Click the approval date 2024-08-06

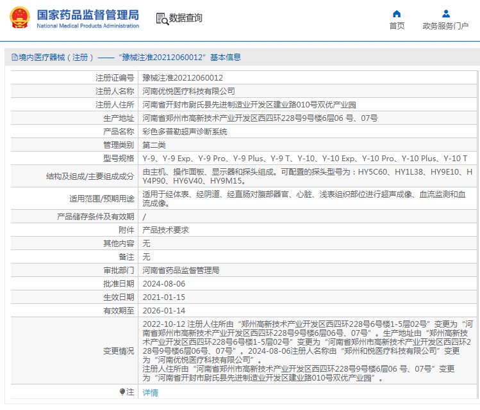pos(163,283)
